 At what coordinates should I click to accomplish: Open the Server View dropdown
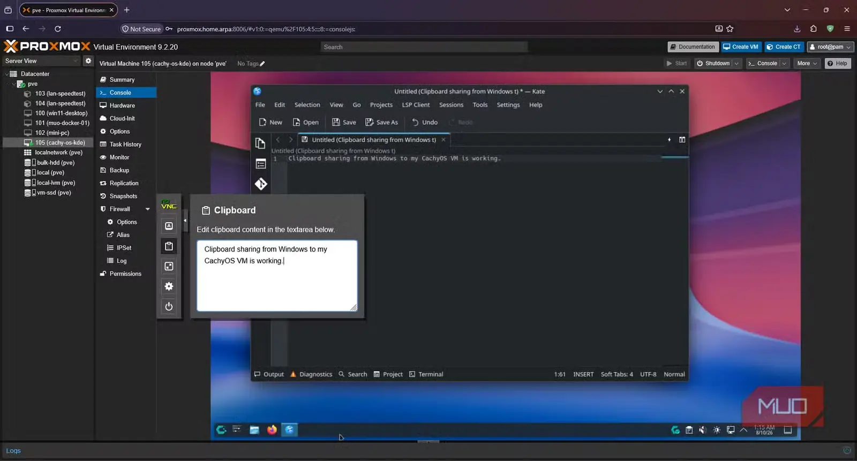pos(42,61)
